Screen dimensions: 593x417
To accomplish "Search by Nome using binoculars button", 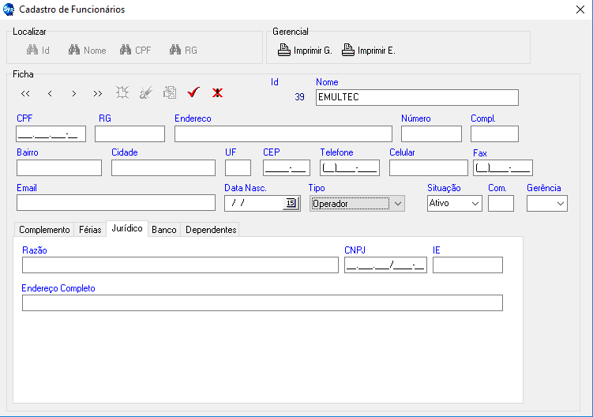I will [x=87, y=51].
